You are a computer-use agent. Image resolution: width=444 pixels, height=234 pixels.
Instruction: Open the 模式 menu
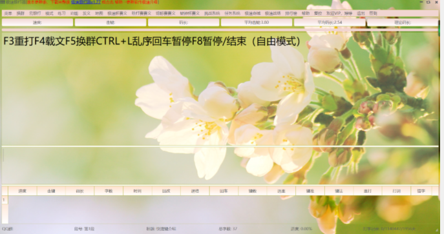49,14
